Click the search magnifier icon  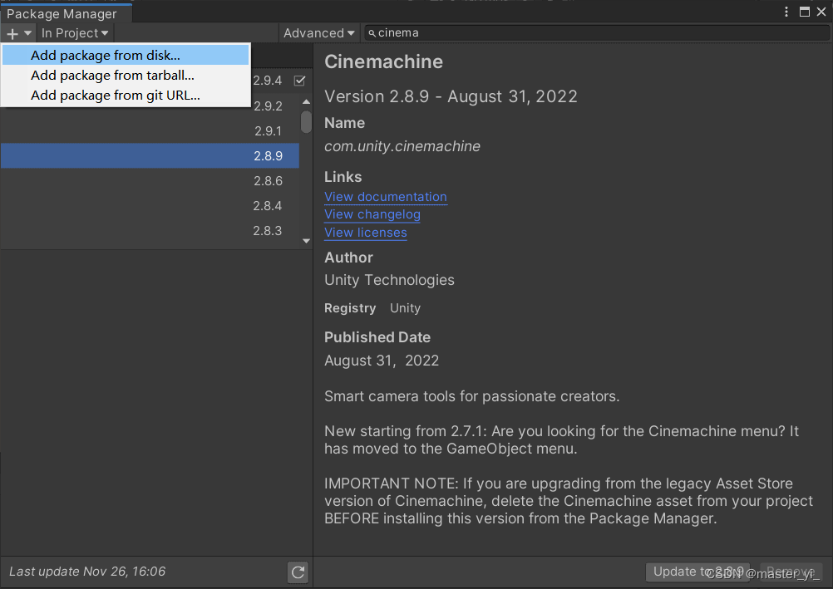coord(372,33)
